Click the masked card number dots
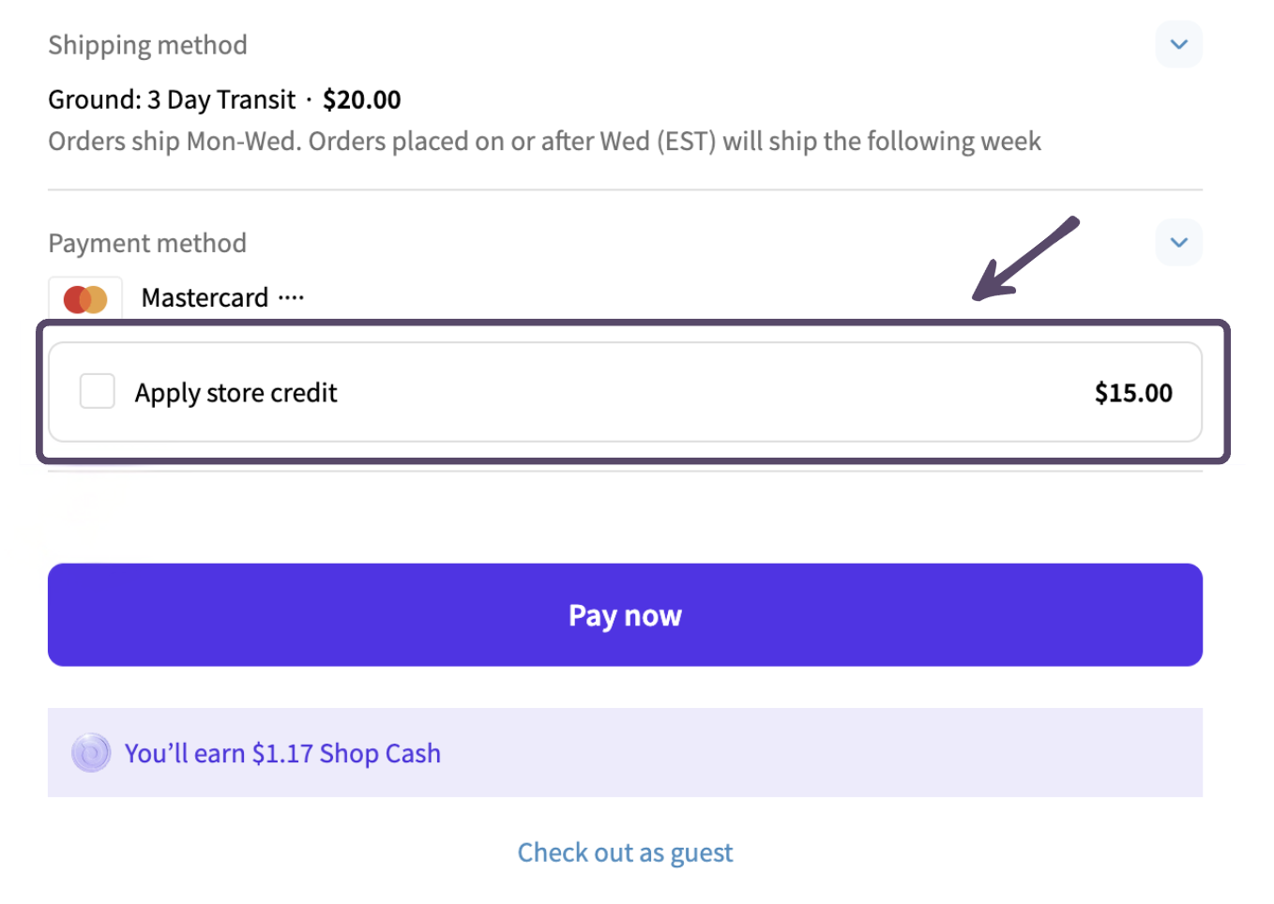Image resolution: width=1274 pixels, height=904 pixels. pos(291,298)
